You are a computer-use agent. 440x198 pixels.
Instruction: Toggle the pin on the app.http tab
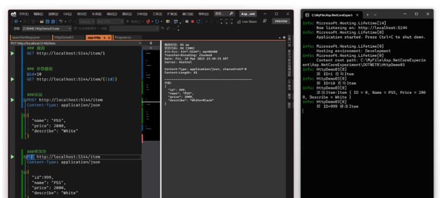(x=105, y=38)
